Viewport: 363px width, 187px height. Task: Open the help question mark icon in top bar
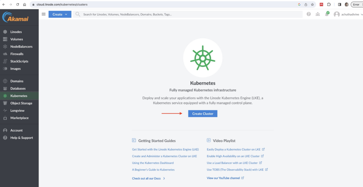click(309, 14)
